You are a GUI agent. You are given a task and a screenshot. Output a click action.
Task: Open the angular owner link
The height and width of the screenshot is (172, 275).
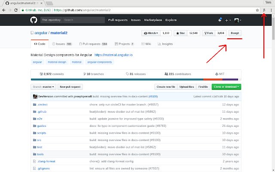(x=41, y=33)
